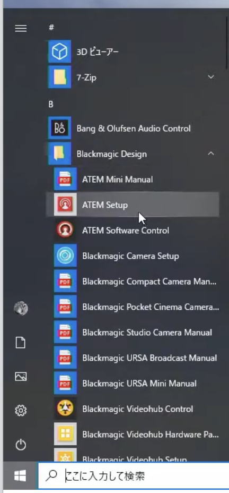Select 'Blackmagic Design' folder label
229x493 pixels.
click(112, 154)
